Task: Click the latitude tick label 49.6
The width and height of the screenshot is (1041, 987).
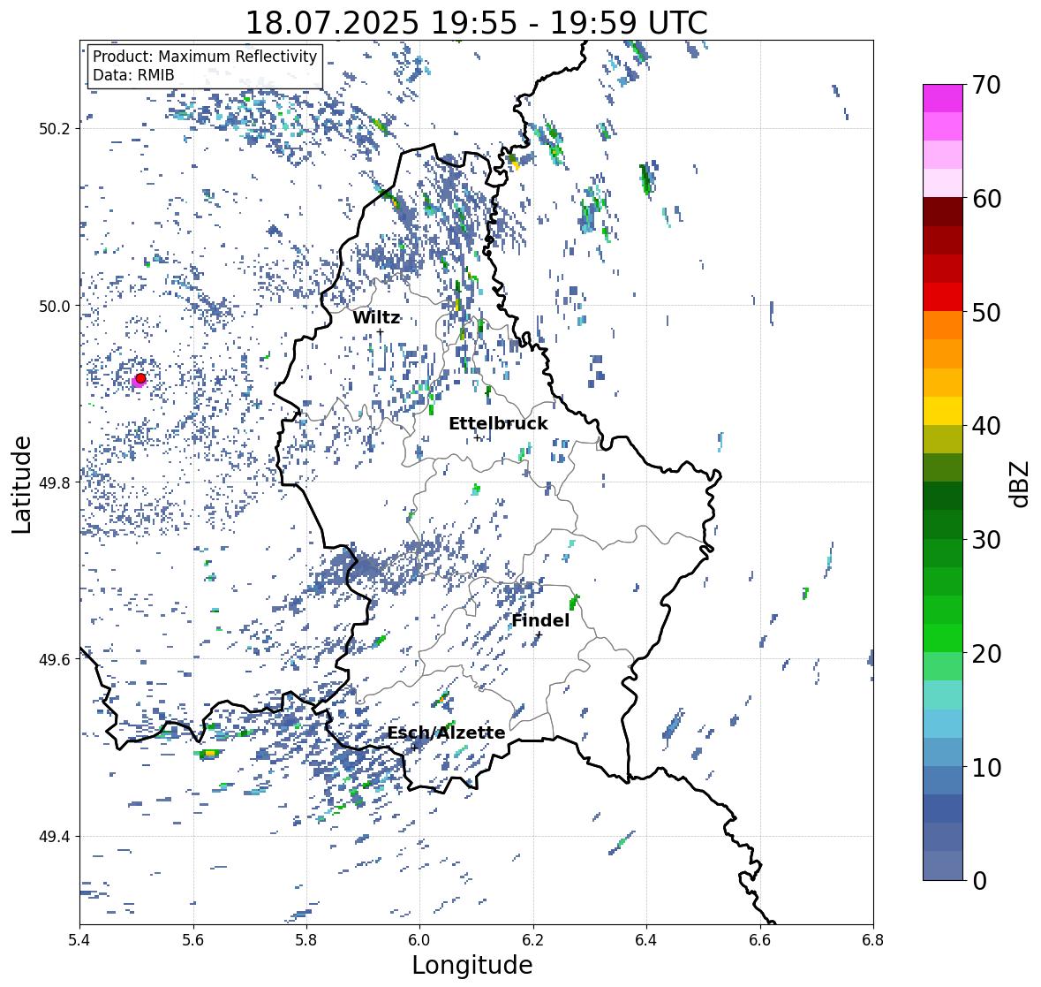Action: pyautogui.click(x=55, y=659)
